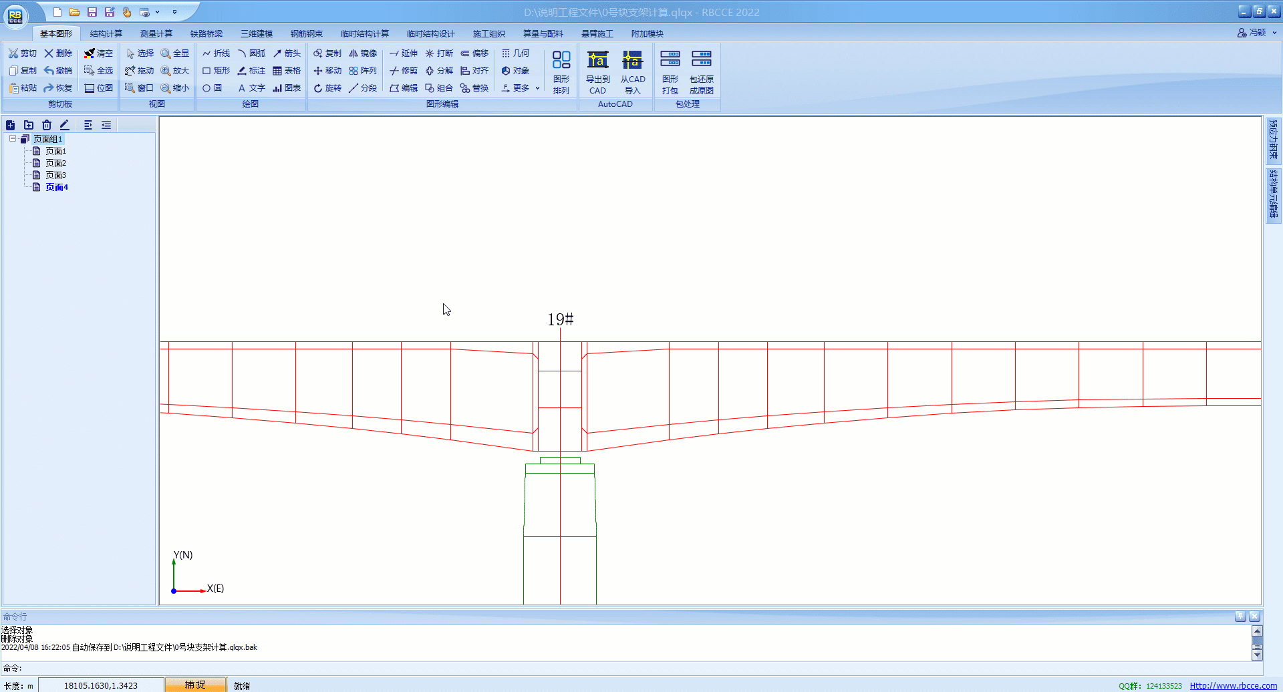Screen dimensions: 1283x692
Task: Click the pencil rename icon in the page panel
Action: tap(64, 125)
